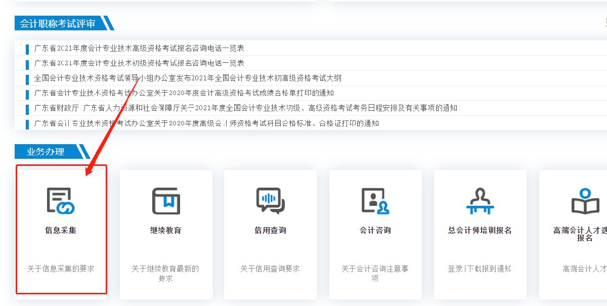Open the 继续教育 bookmark icon
The image size is (607, 306).
pos(166,201)
